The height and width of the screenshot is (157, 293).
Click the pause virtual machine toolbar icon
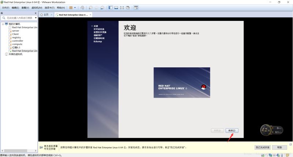pyautogui.click(x=71, y=8)
